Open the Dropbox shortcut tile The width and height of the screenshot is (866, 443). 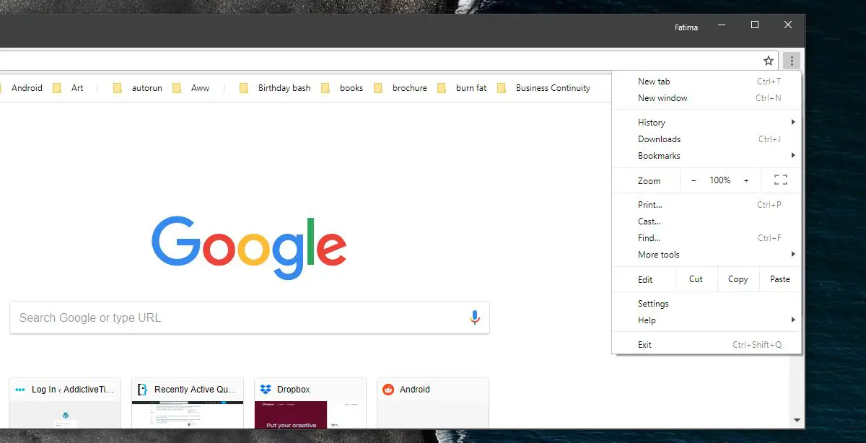click(310, 403)
